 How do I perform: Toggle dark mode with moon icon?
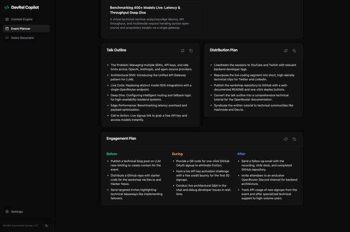tap(46, 225)
